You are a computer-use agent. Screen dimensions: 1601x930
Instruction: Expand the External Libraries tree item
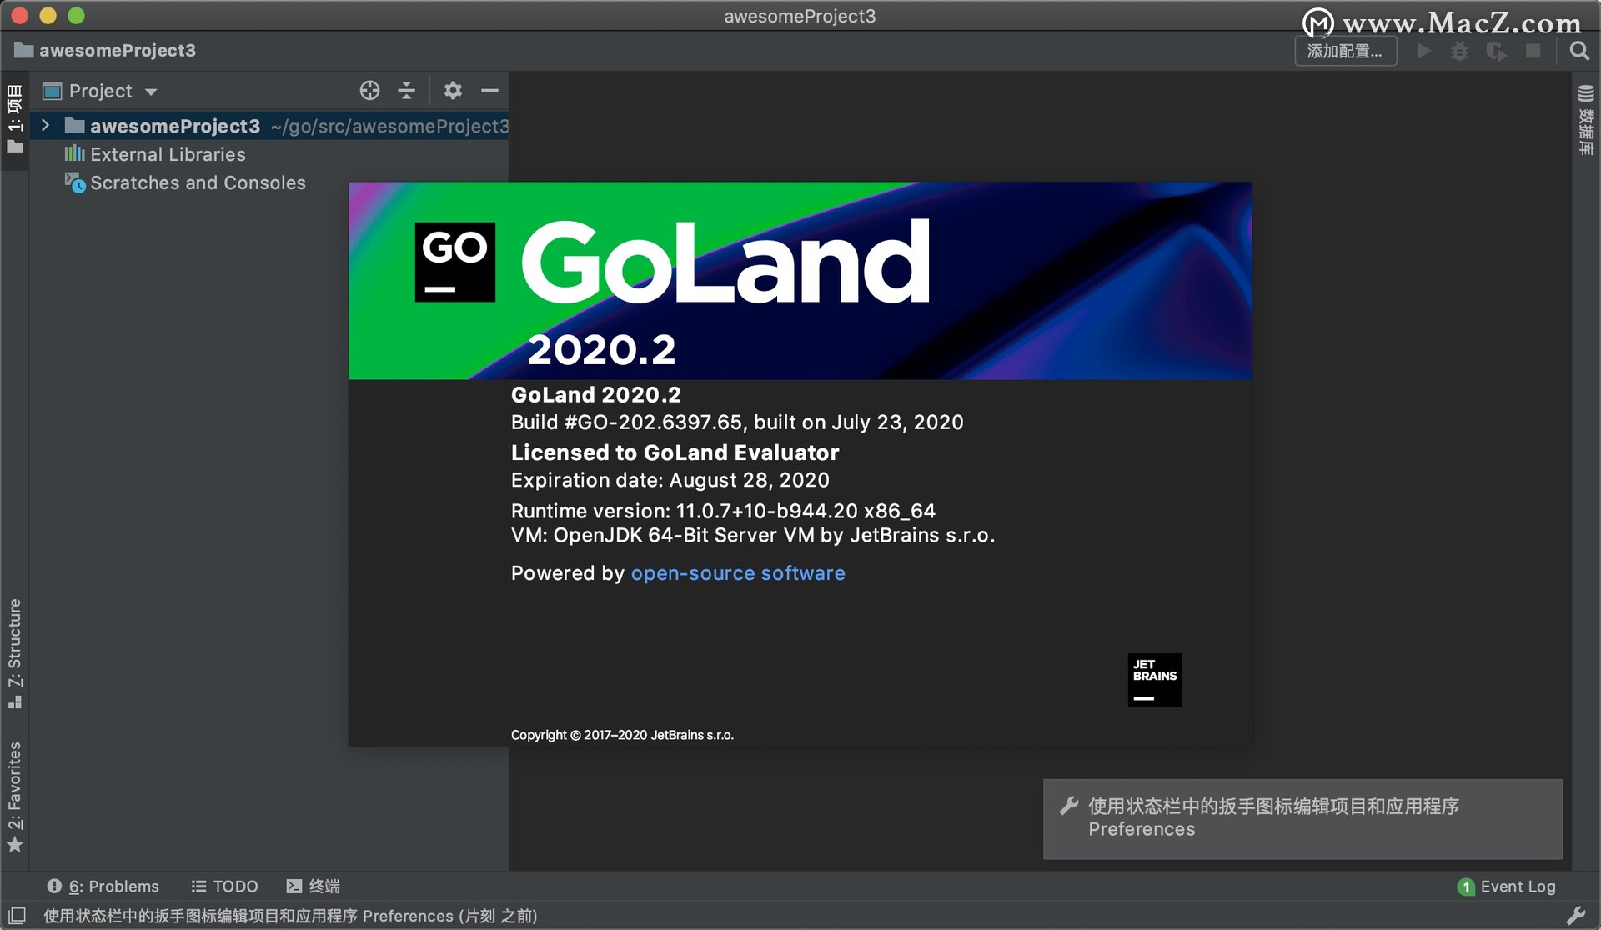(x=45, y=152)
